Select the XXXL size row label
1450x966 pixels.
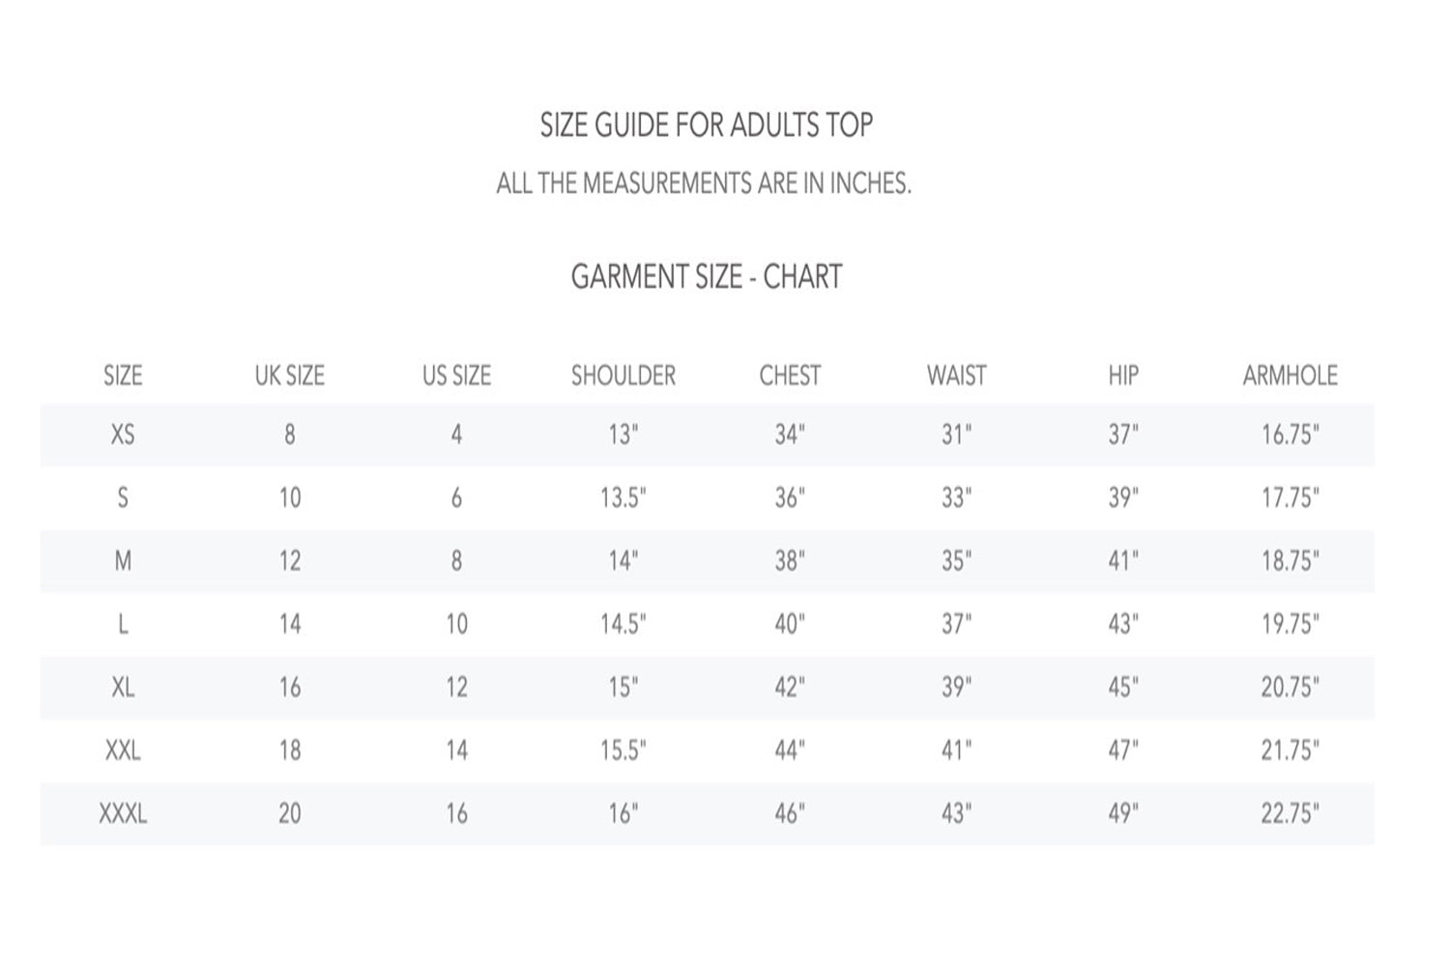[123, 813]
